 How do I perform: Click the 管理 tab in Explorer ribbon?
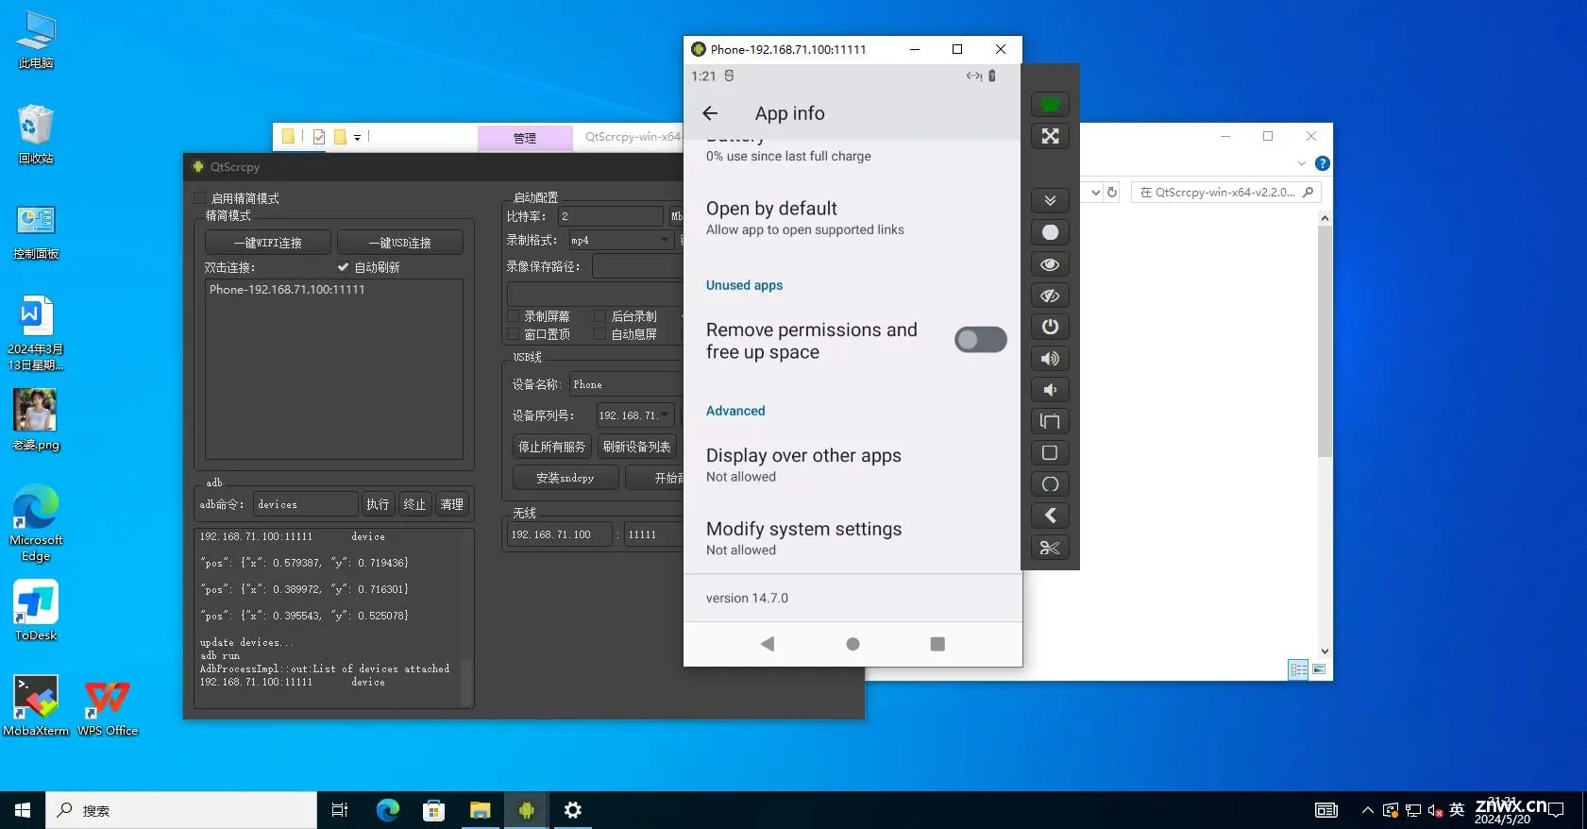[525, 138]
